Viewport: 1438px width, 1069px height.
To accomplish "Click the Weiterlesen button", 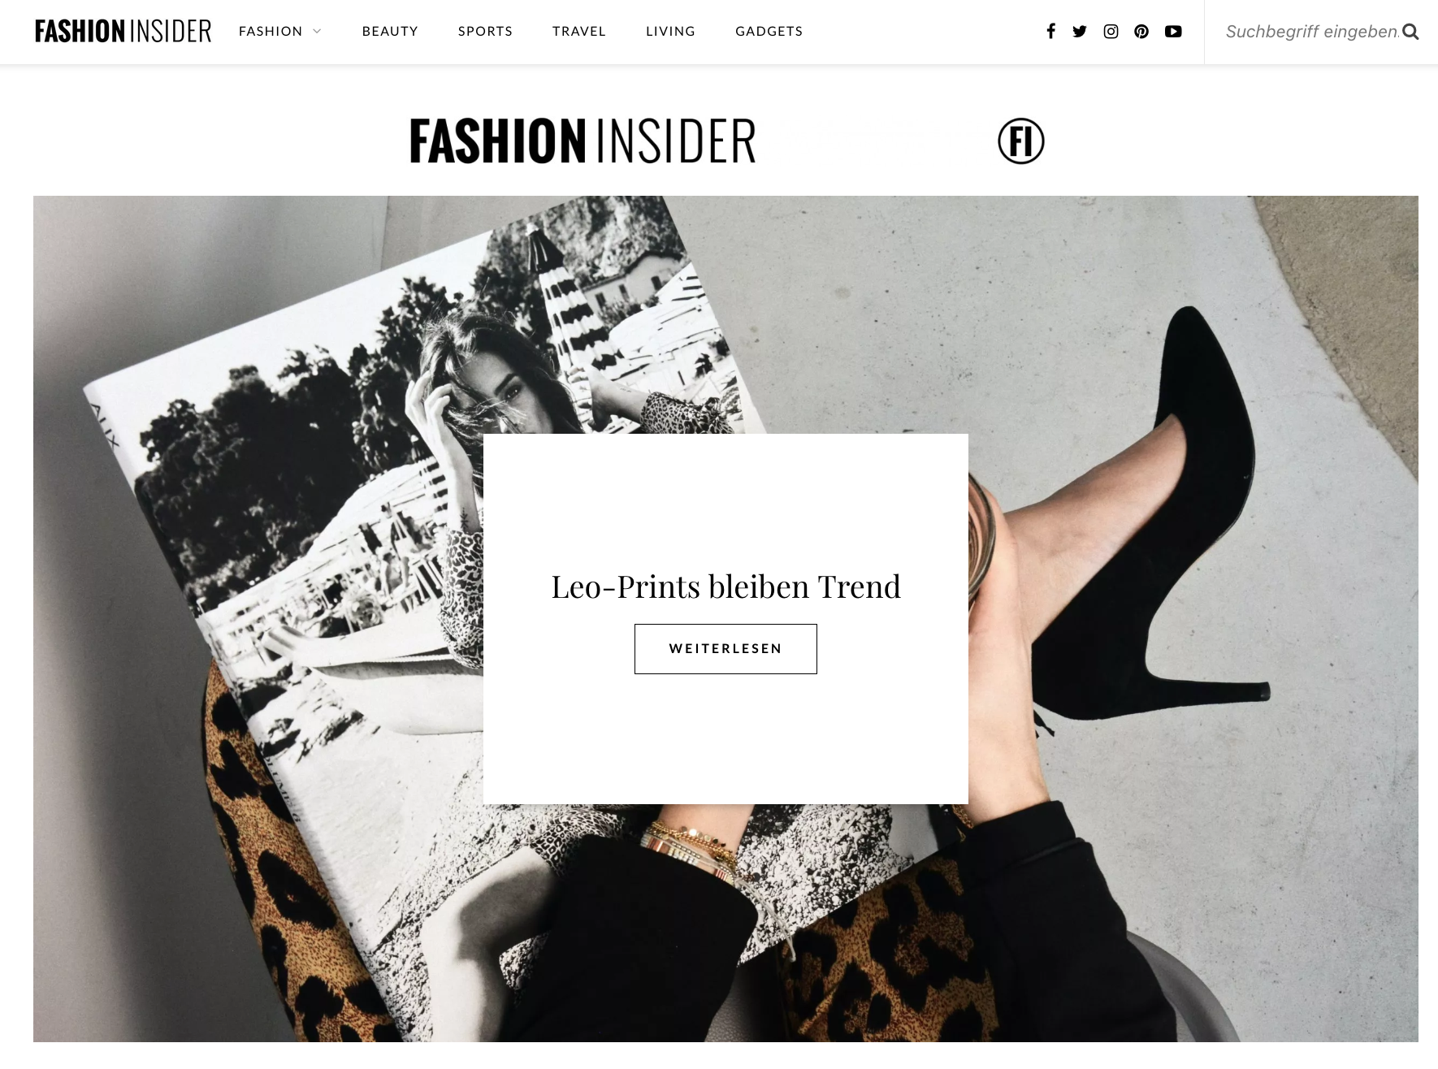I will pos(725,649).
